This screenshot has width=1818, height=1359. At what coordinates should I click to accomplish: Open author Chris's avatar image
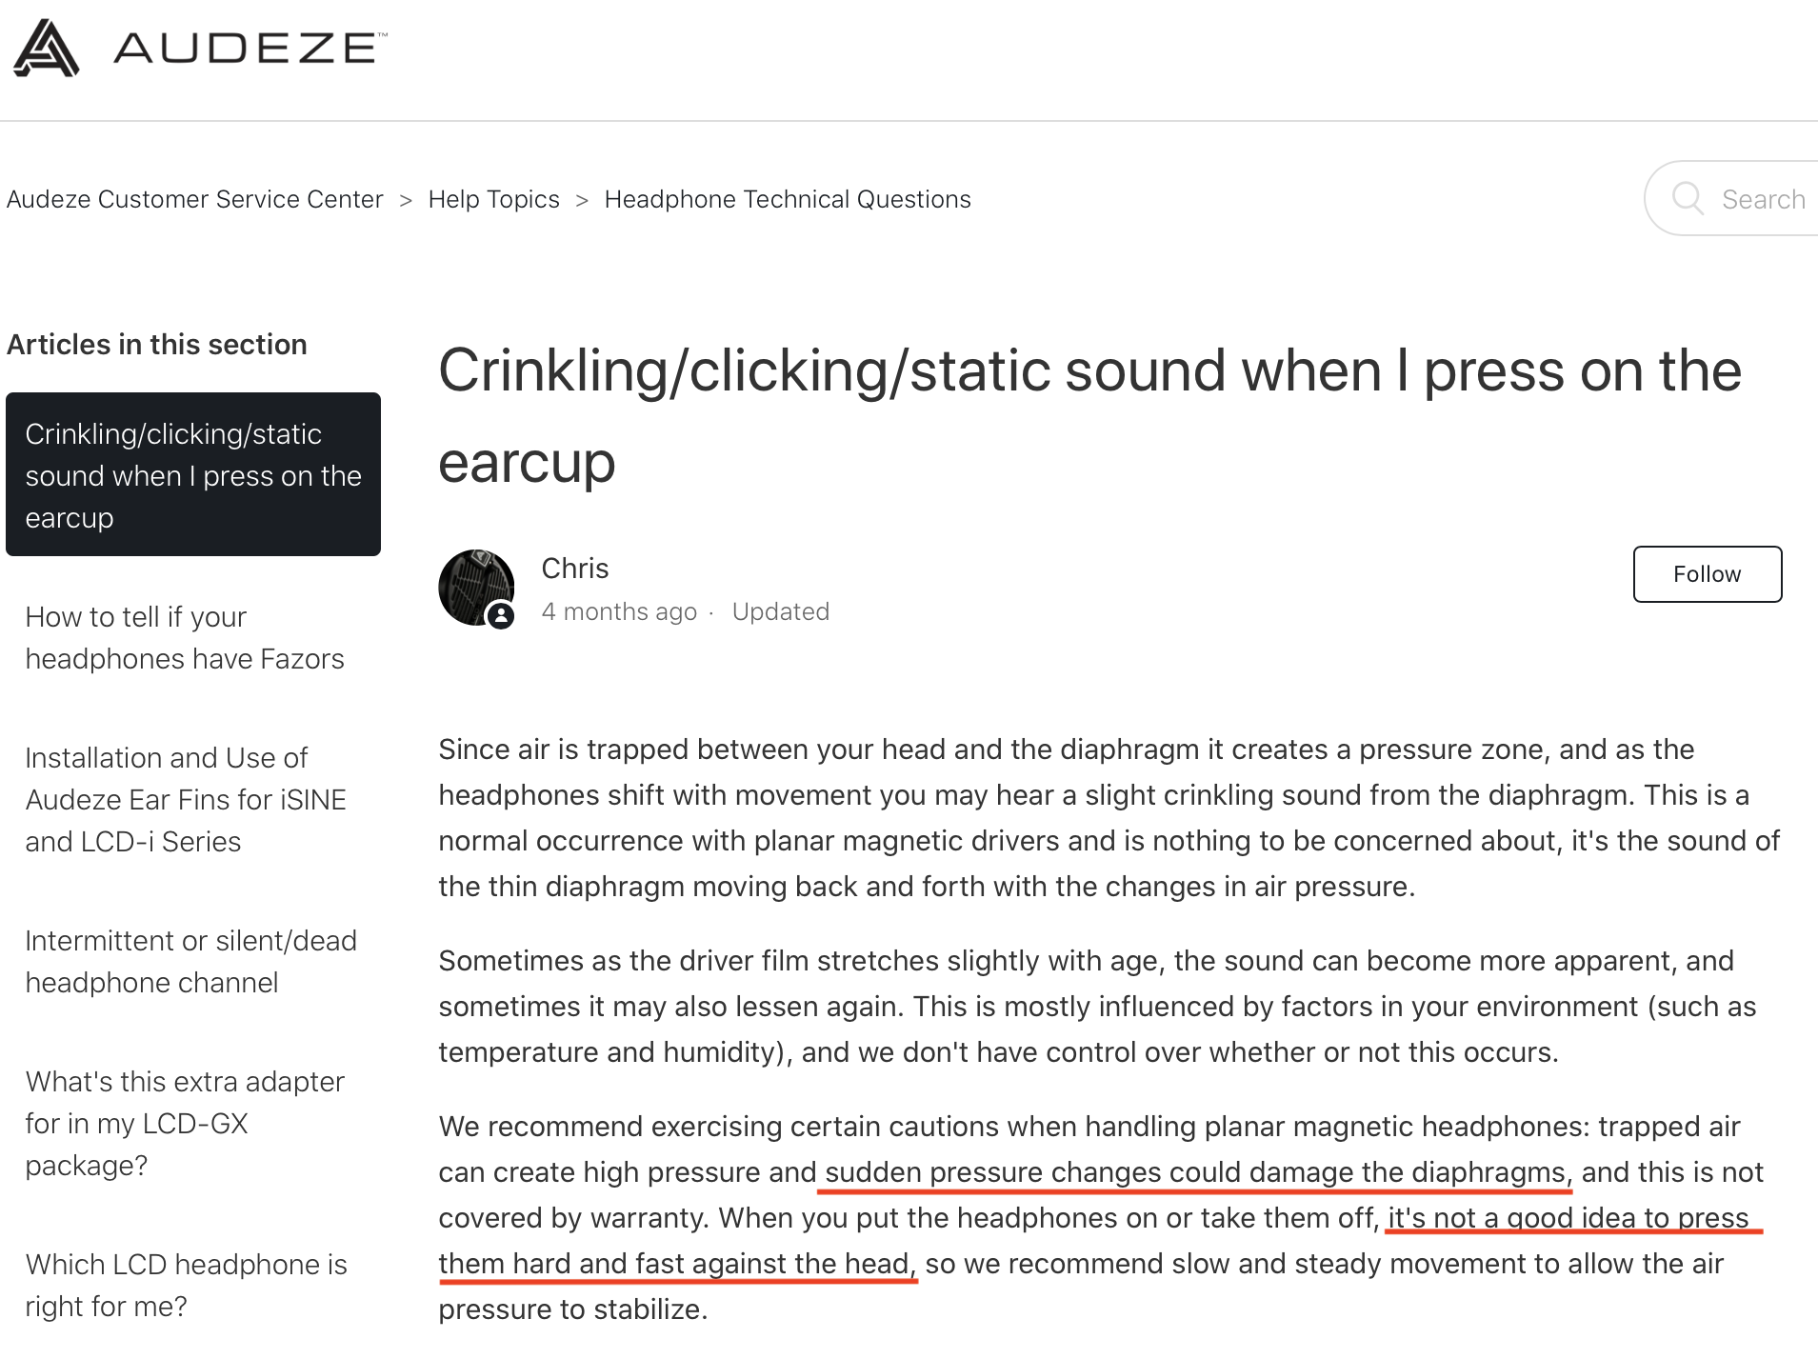(476, 588)
